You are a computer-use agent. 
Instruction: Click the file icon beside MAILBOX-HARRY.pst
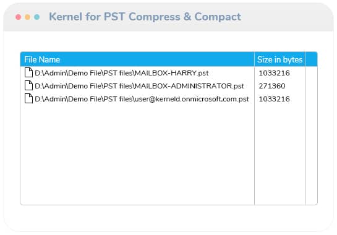click(x=28, y=72)
